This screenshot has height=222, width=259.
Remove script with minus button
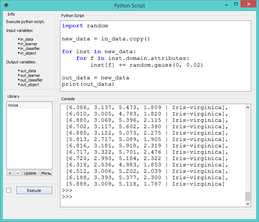(x=18, y=173)
